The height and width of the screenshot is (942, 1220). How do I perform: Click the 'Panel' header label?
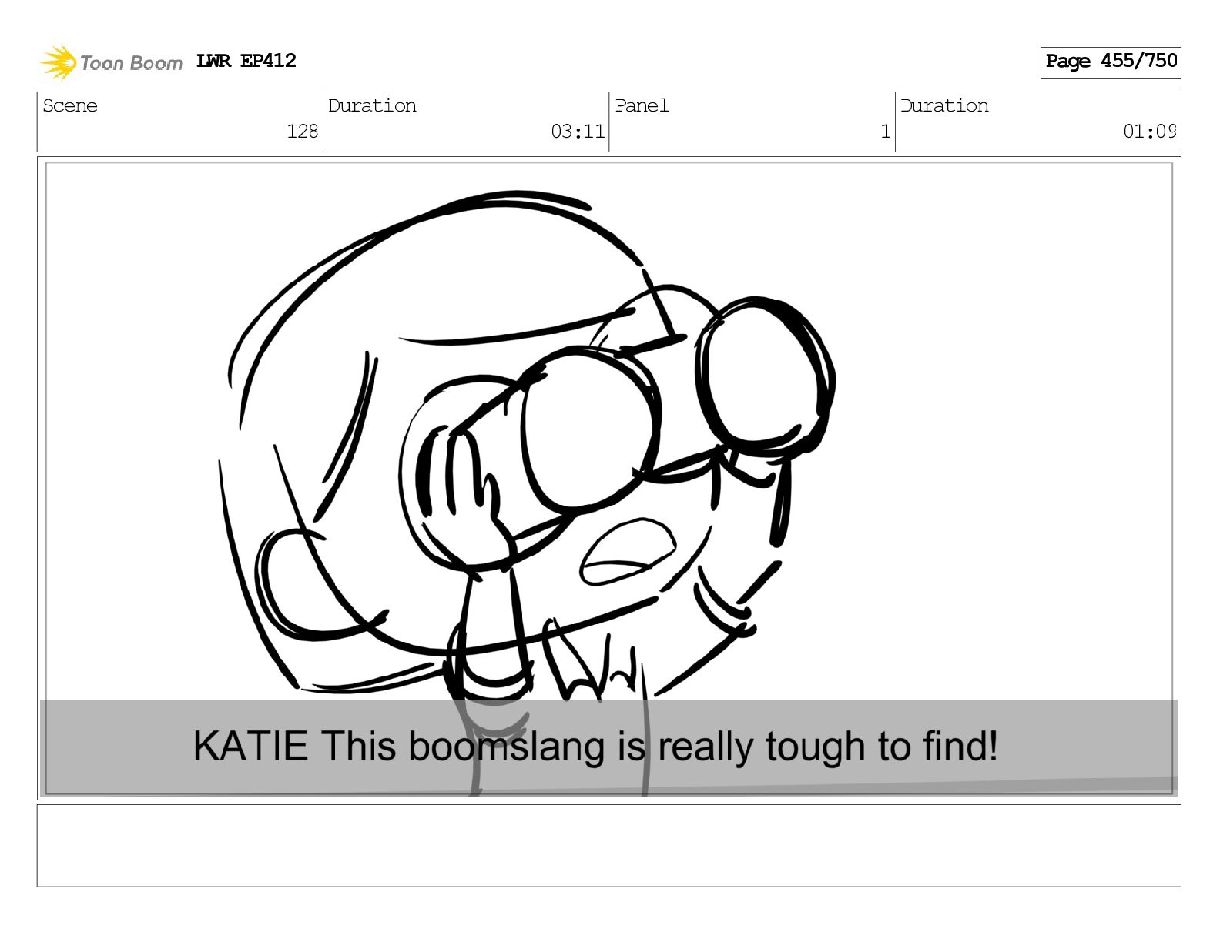(x=642, y=105)
